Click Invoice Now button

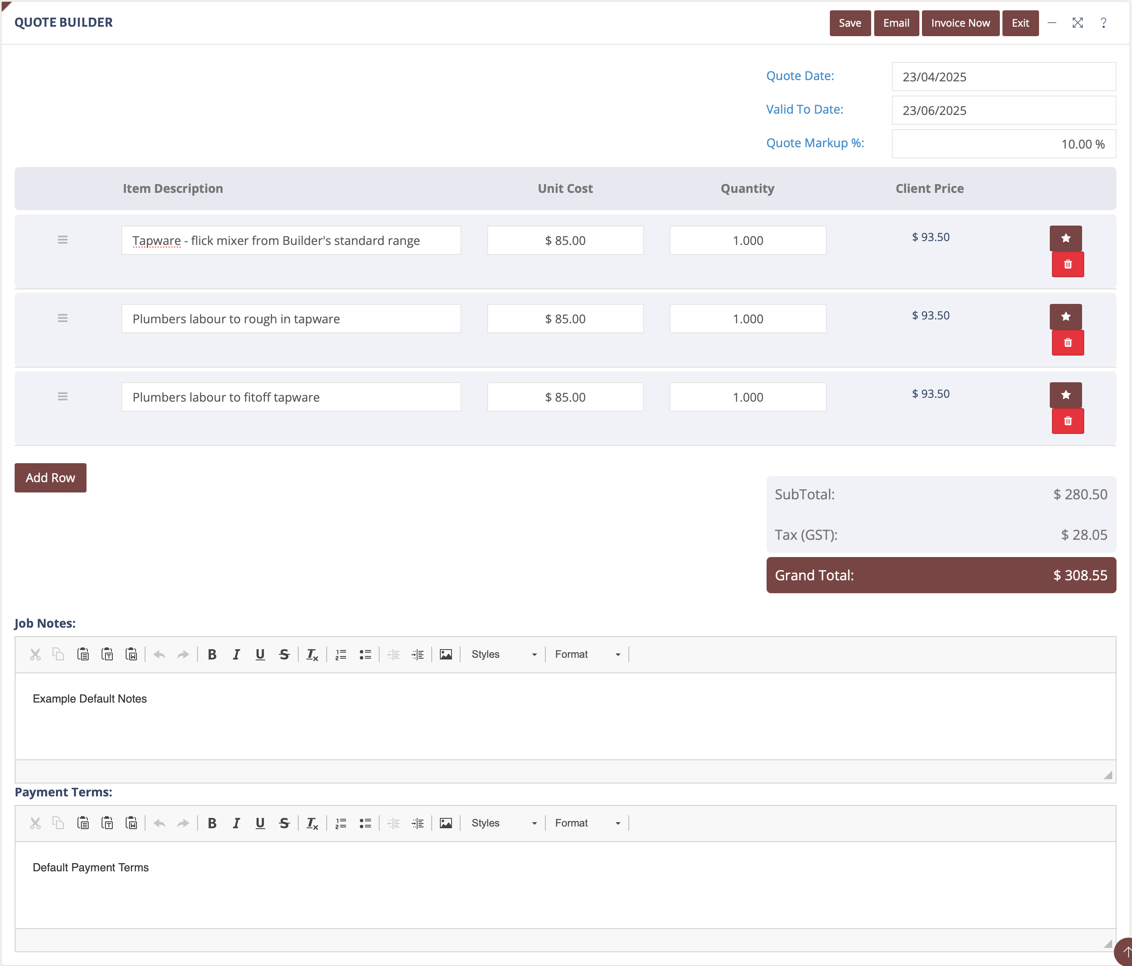[960, 23]
